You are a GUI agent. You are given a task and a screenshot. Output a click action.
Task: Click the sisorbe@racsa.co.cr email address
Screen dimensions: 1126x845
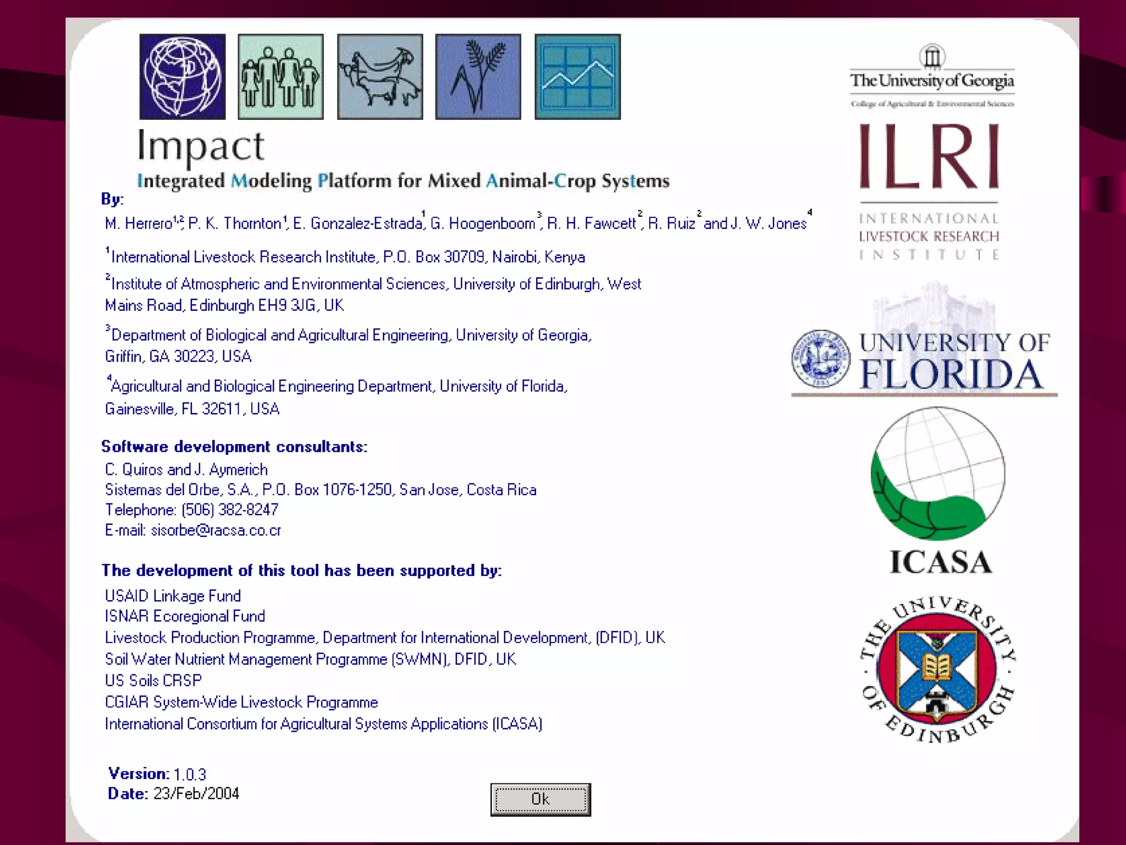pos(216,530)
